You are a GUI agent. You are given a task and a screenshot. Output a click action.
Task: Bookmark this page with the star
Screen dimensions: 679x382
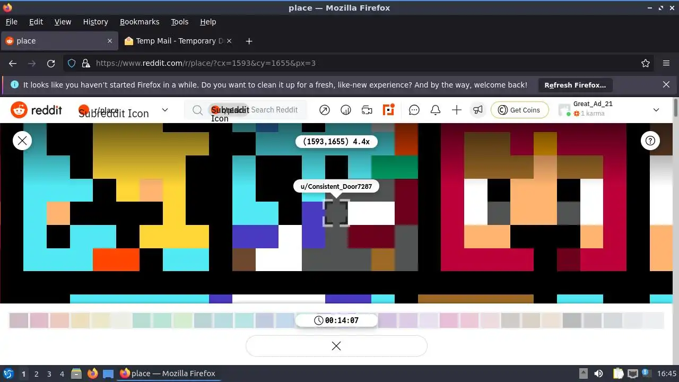[x=646, y=63]
